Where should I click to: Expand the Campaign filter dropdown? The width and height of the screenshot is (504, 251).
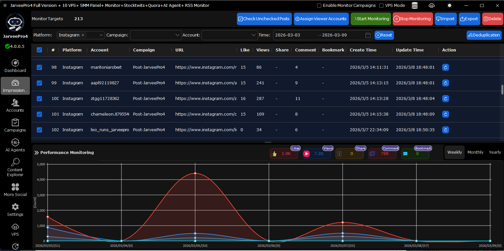click(x=177, y=35)
